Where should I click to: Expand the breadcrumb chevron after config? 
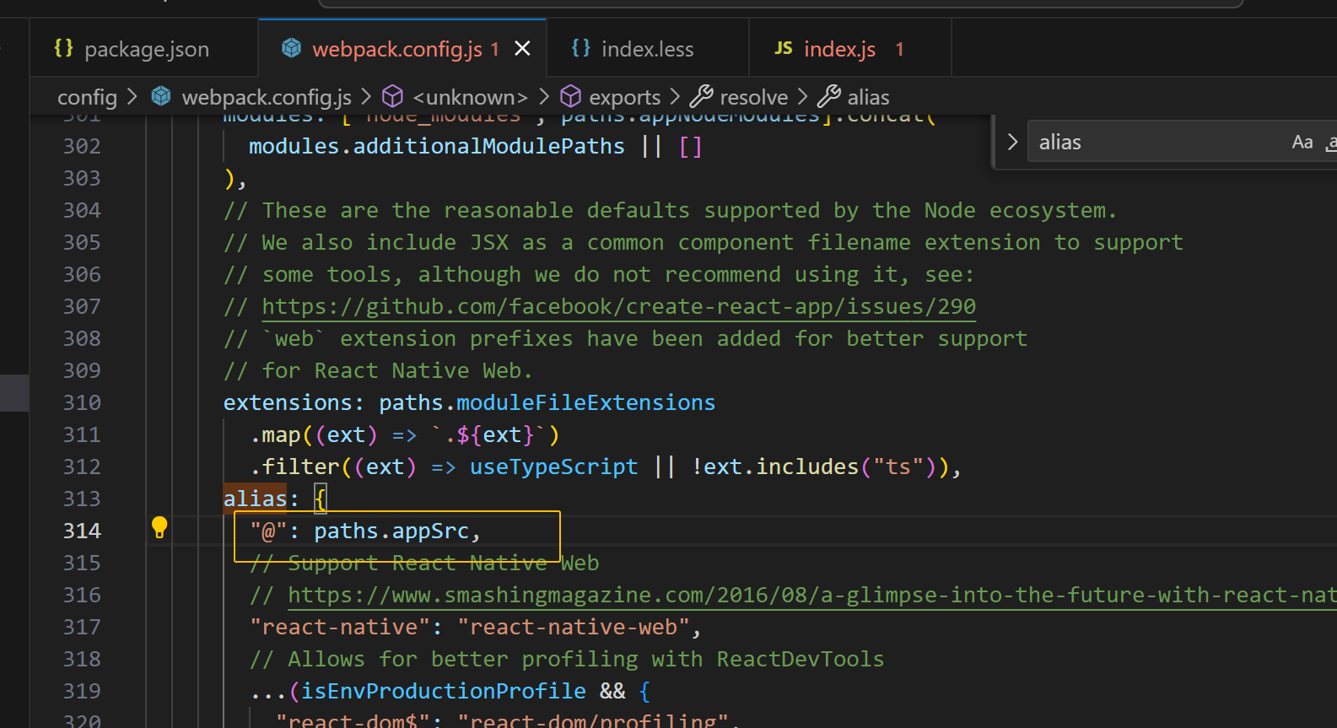pos(132,97)
